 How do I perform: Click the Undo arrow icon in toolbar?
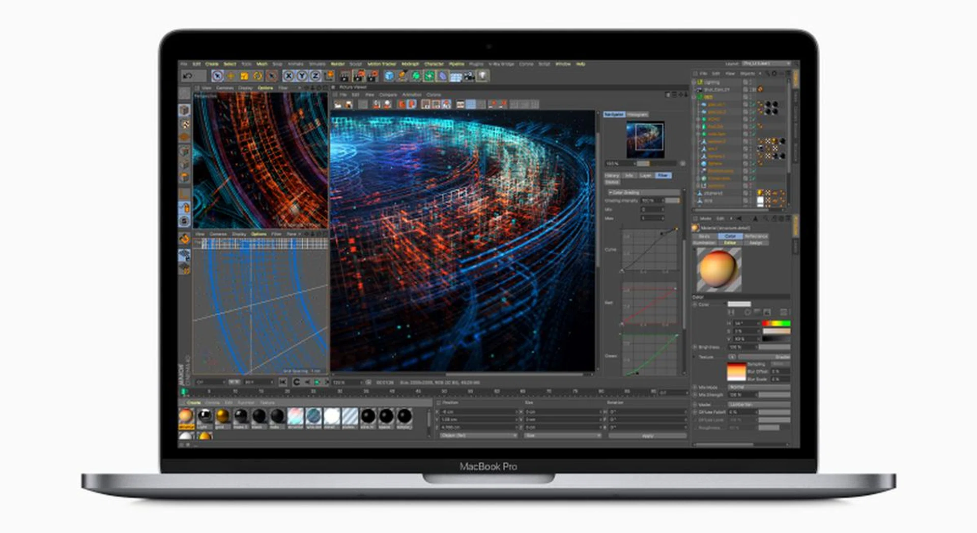coord(188,76)
